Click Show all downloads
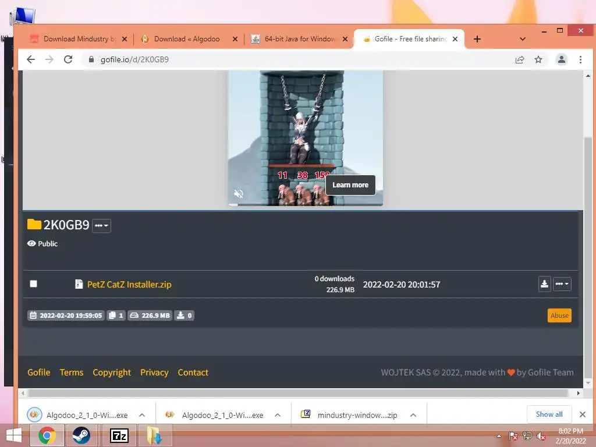 pyautogui.click(x=549, y=414)
